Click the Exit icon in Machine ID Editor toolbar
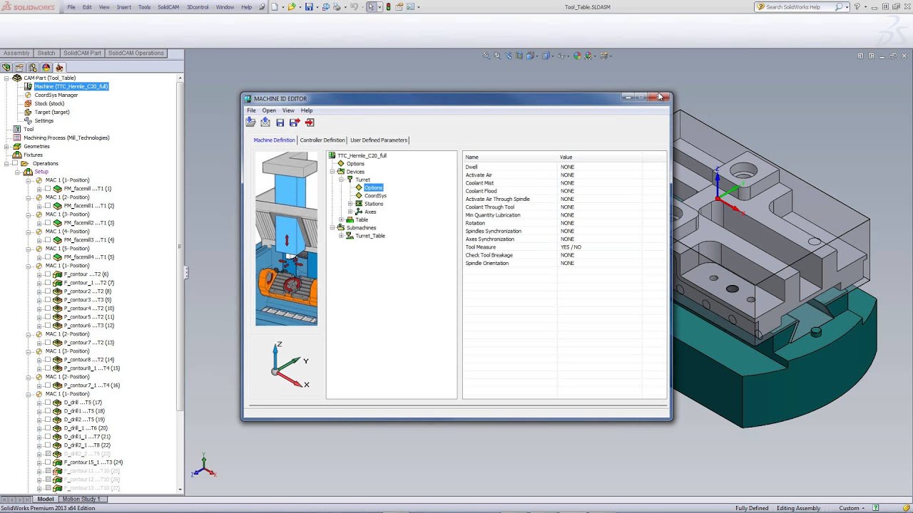The width and height of the screenshot is (913, 513). [x=310, y=123]
